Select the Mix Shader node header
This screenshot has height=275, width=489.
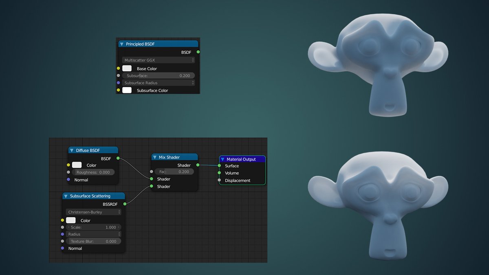pos(175,157)
